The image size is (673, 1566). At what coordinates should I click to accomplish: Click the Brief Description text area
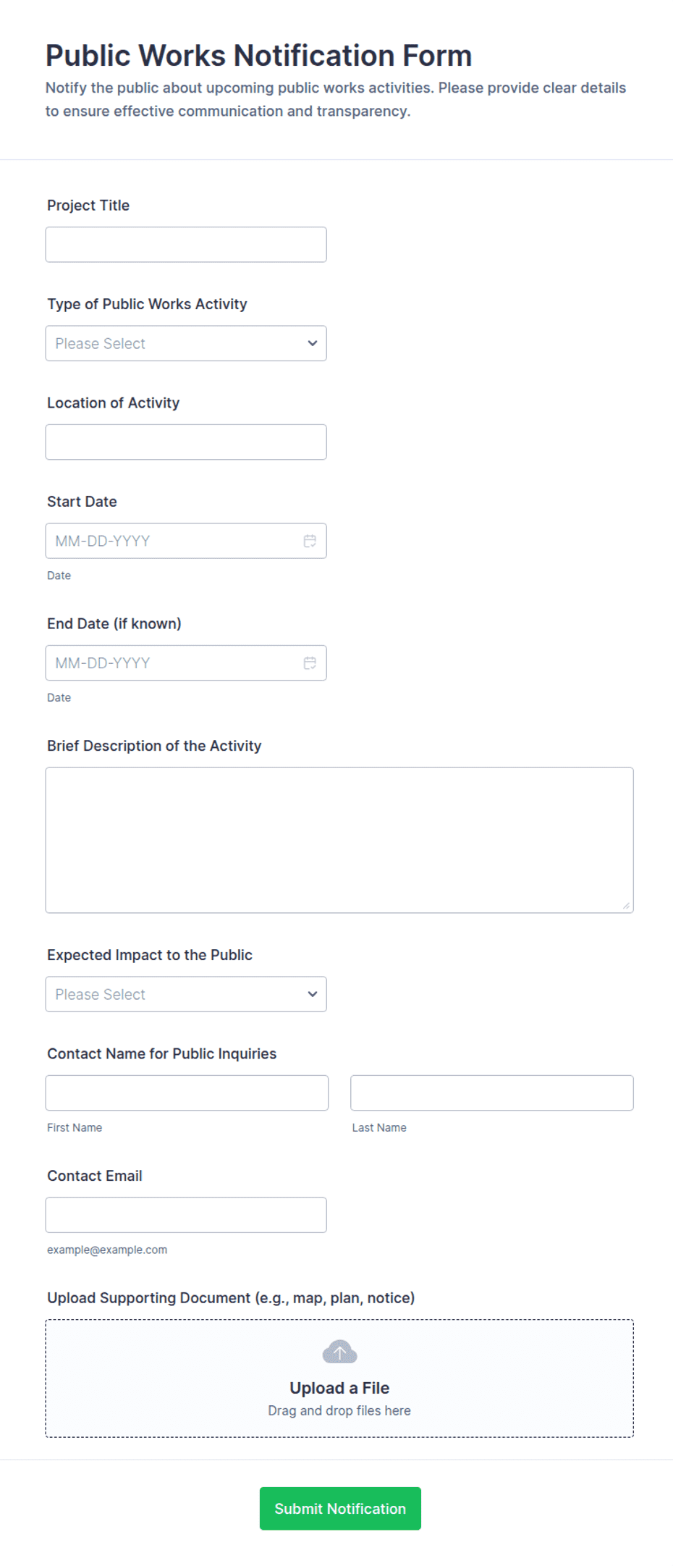pyautogui.click(x=339, y=840)
